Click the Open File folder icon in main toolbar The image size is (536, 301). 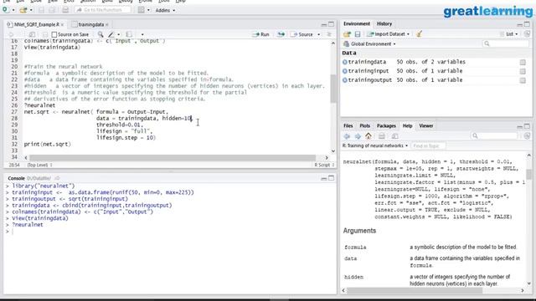tap(23, 10)
